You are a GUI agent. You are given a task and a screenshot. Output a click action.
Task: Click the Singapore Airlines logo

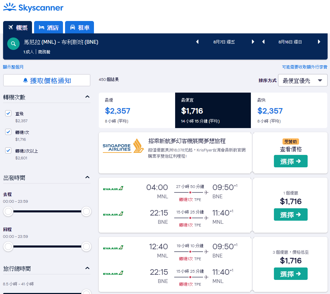coord(123,146)
